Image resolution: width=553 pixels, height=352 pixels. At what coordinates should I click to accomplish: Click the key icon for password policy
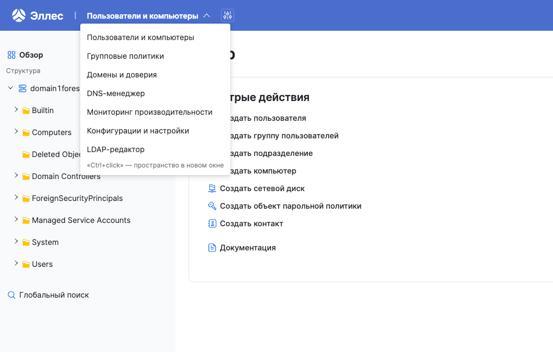click(x=212, y=206)
